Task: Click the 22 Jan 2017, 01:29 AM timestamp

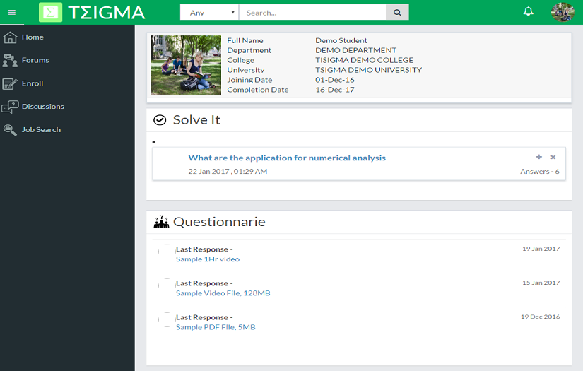Action: 228,172
